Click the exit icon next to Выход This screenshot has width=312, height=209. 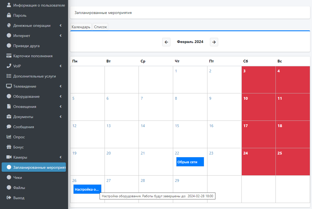[x=9, y=198]
